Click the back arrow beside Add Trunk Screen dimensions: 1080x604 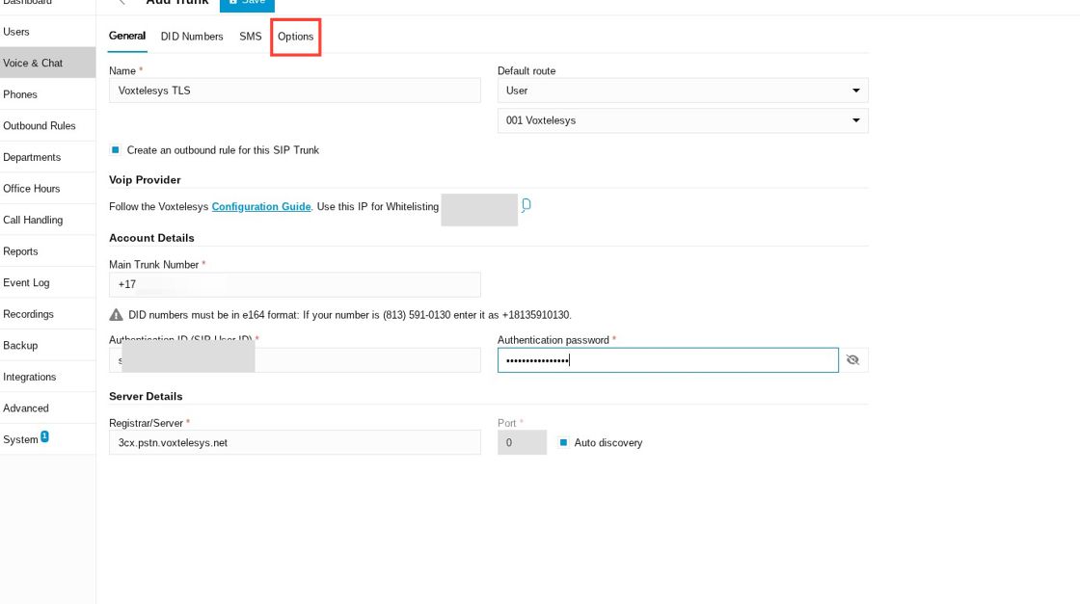pyautogui.click(x=121, y=2)
